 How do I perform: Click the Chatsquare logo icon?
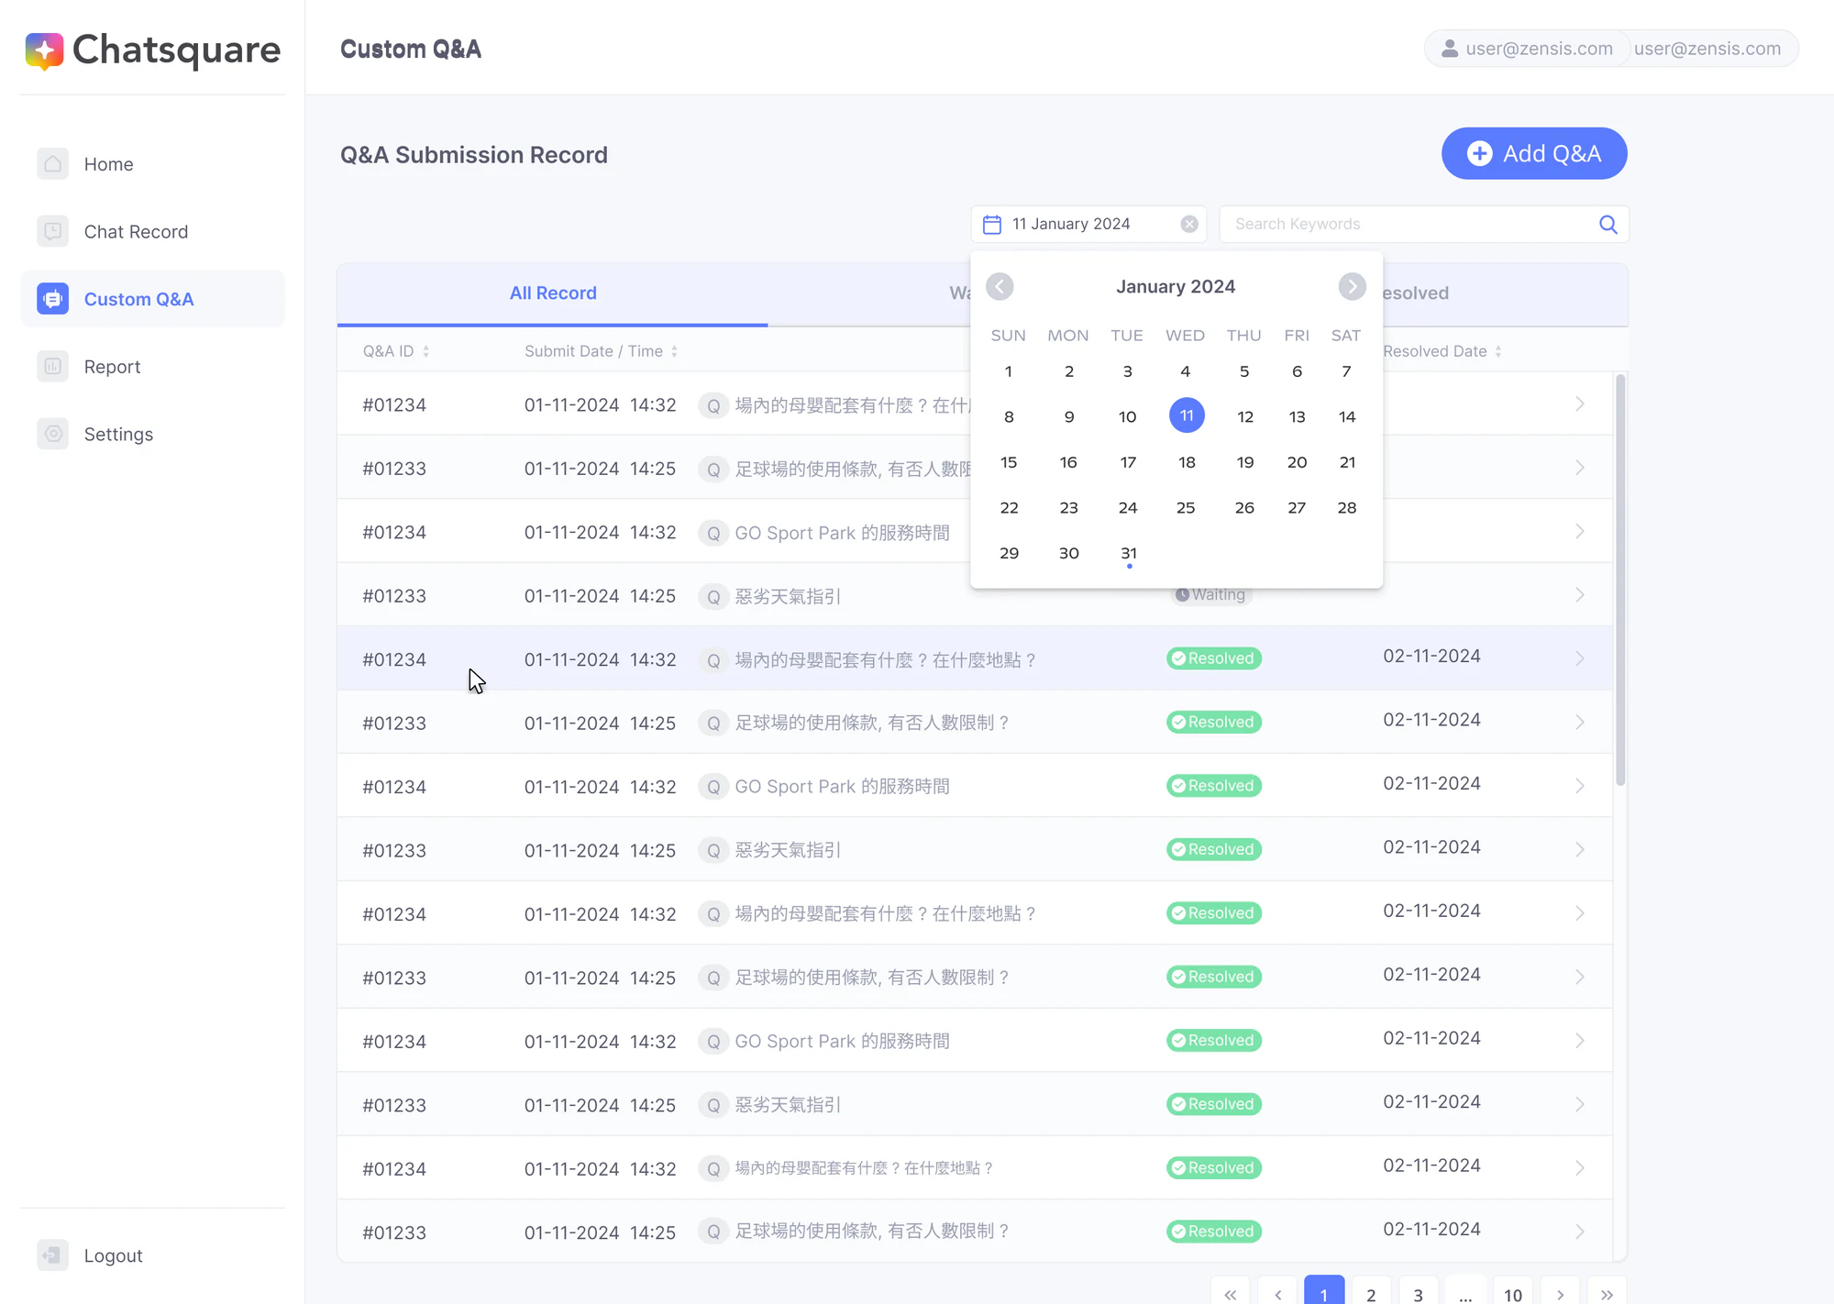point(44,50)
